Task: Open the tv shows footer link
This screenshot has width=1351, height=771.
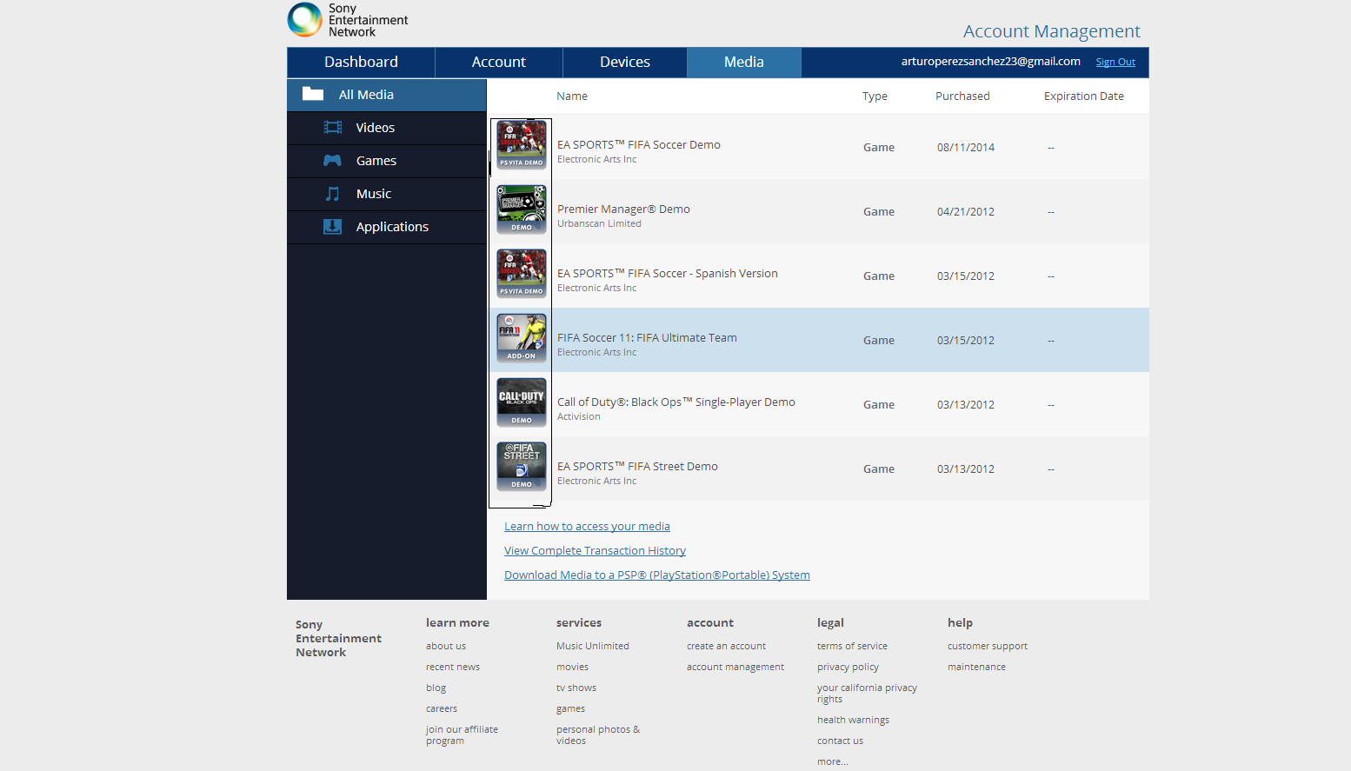Action: point(576,688)
